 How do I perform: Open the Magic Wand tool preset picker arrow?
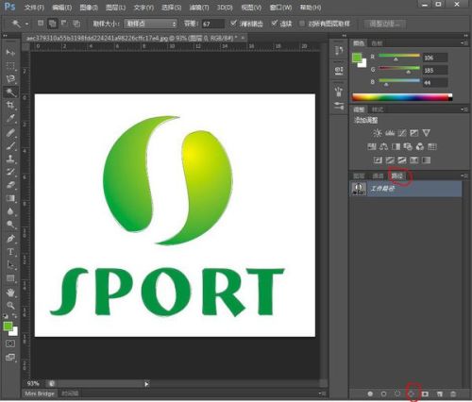27,24
